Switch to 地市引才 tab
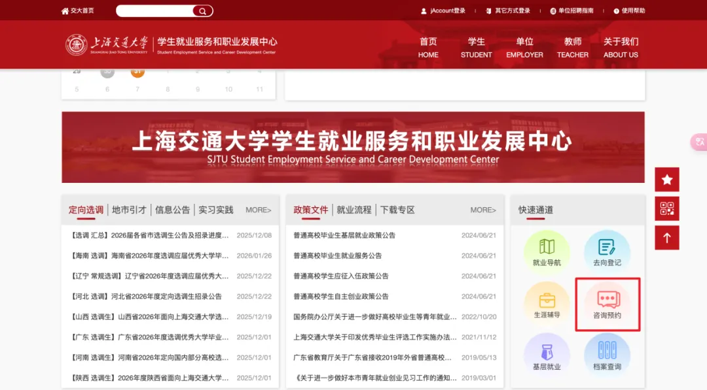Screen dimensions: 707x390 point(129,210)
